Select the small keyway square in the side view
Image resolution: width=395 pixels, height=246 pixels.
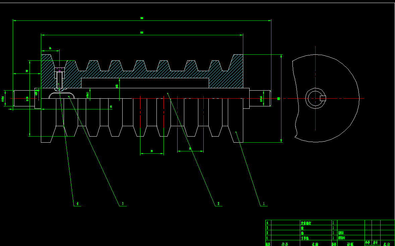(x=323, y=98)
